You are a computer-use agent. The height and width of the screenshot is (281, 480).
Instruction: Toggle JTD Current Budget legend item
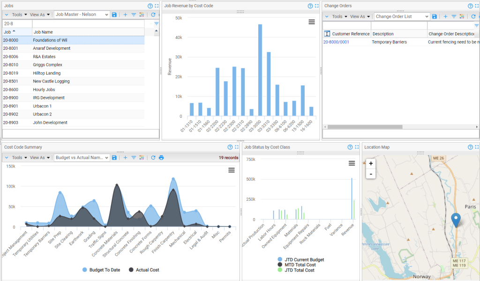(300, 259)
